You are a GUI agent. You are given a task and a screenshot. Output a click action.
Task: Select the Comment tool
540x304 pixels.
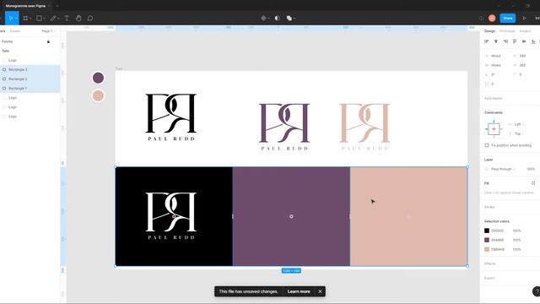(x=90, y=19)
